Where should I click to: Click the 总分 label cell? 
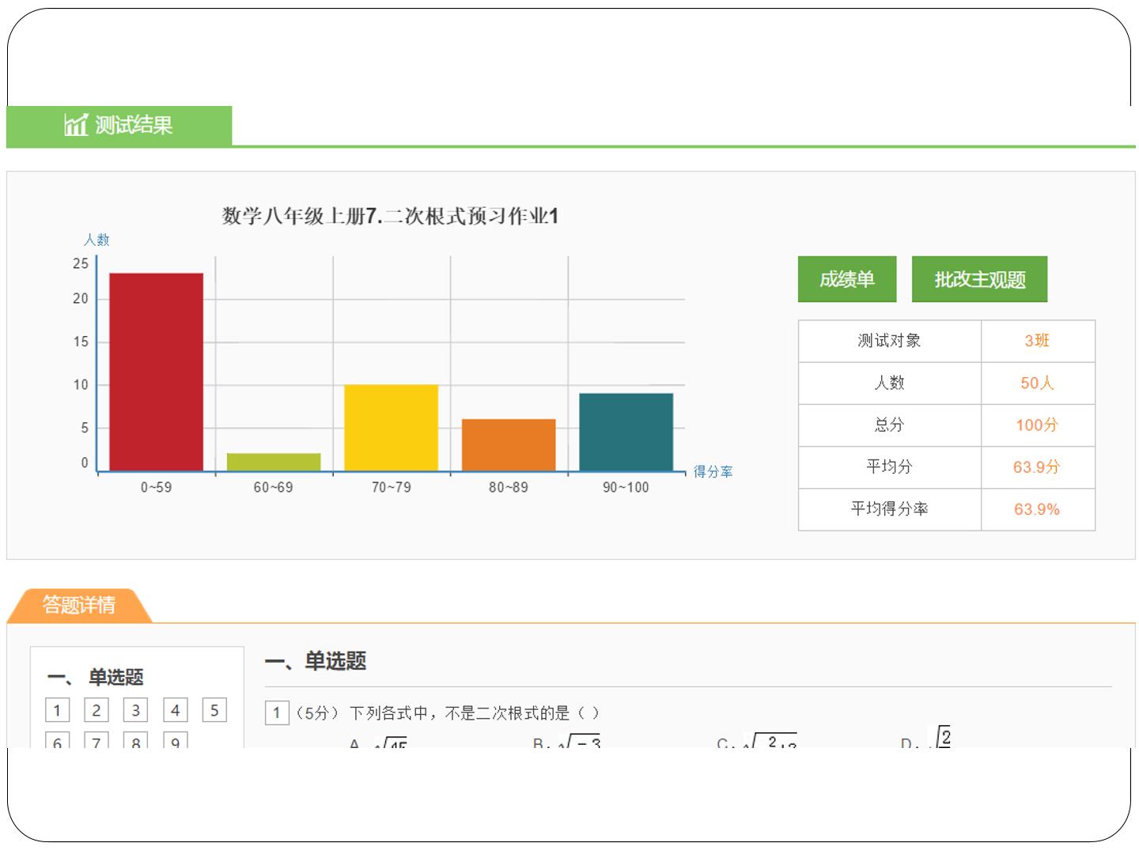point(890,425)
